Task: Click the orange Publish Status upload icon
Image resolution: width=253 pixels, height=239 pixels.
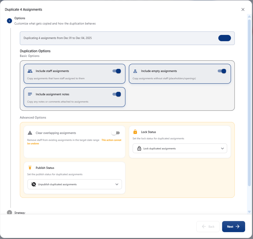Action: tap(30, 168)
